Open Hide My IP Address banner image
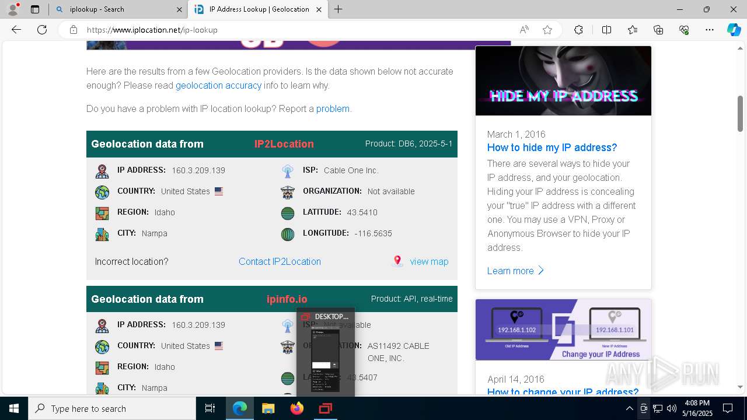 point(563,80)
